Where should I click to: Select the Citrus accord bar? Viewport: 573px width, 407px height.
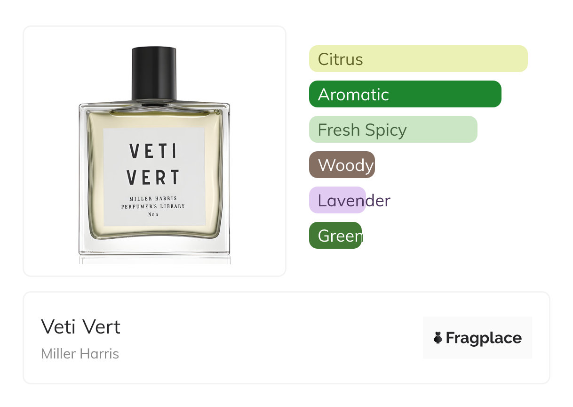[418, 59]
